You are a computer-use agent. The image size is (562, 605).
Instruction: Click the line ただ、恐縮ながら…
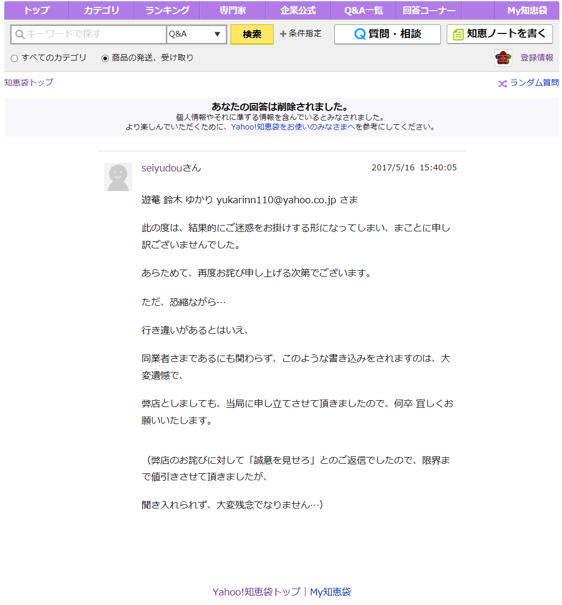(x=183, y=302)
